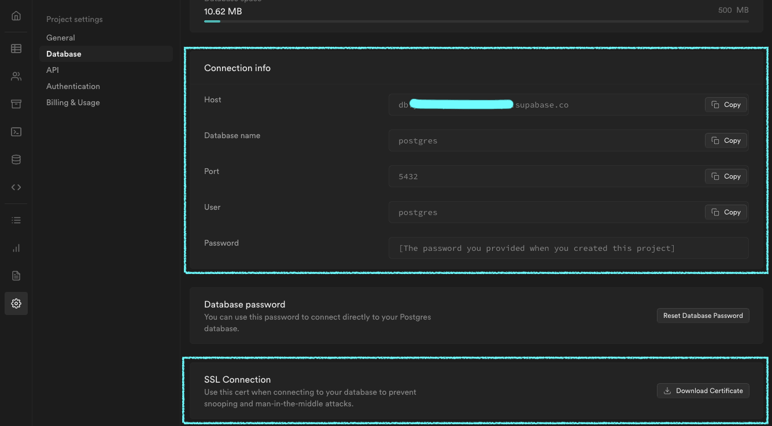This screenshot has width=772, height=426.
Task: Open General project settings
Action: click(x=61, y=38)
